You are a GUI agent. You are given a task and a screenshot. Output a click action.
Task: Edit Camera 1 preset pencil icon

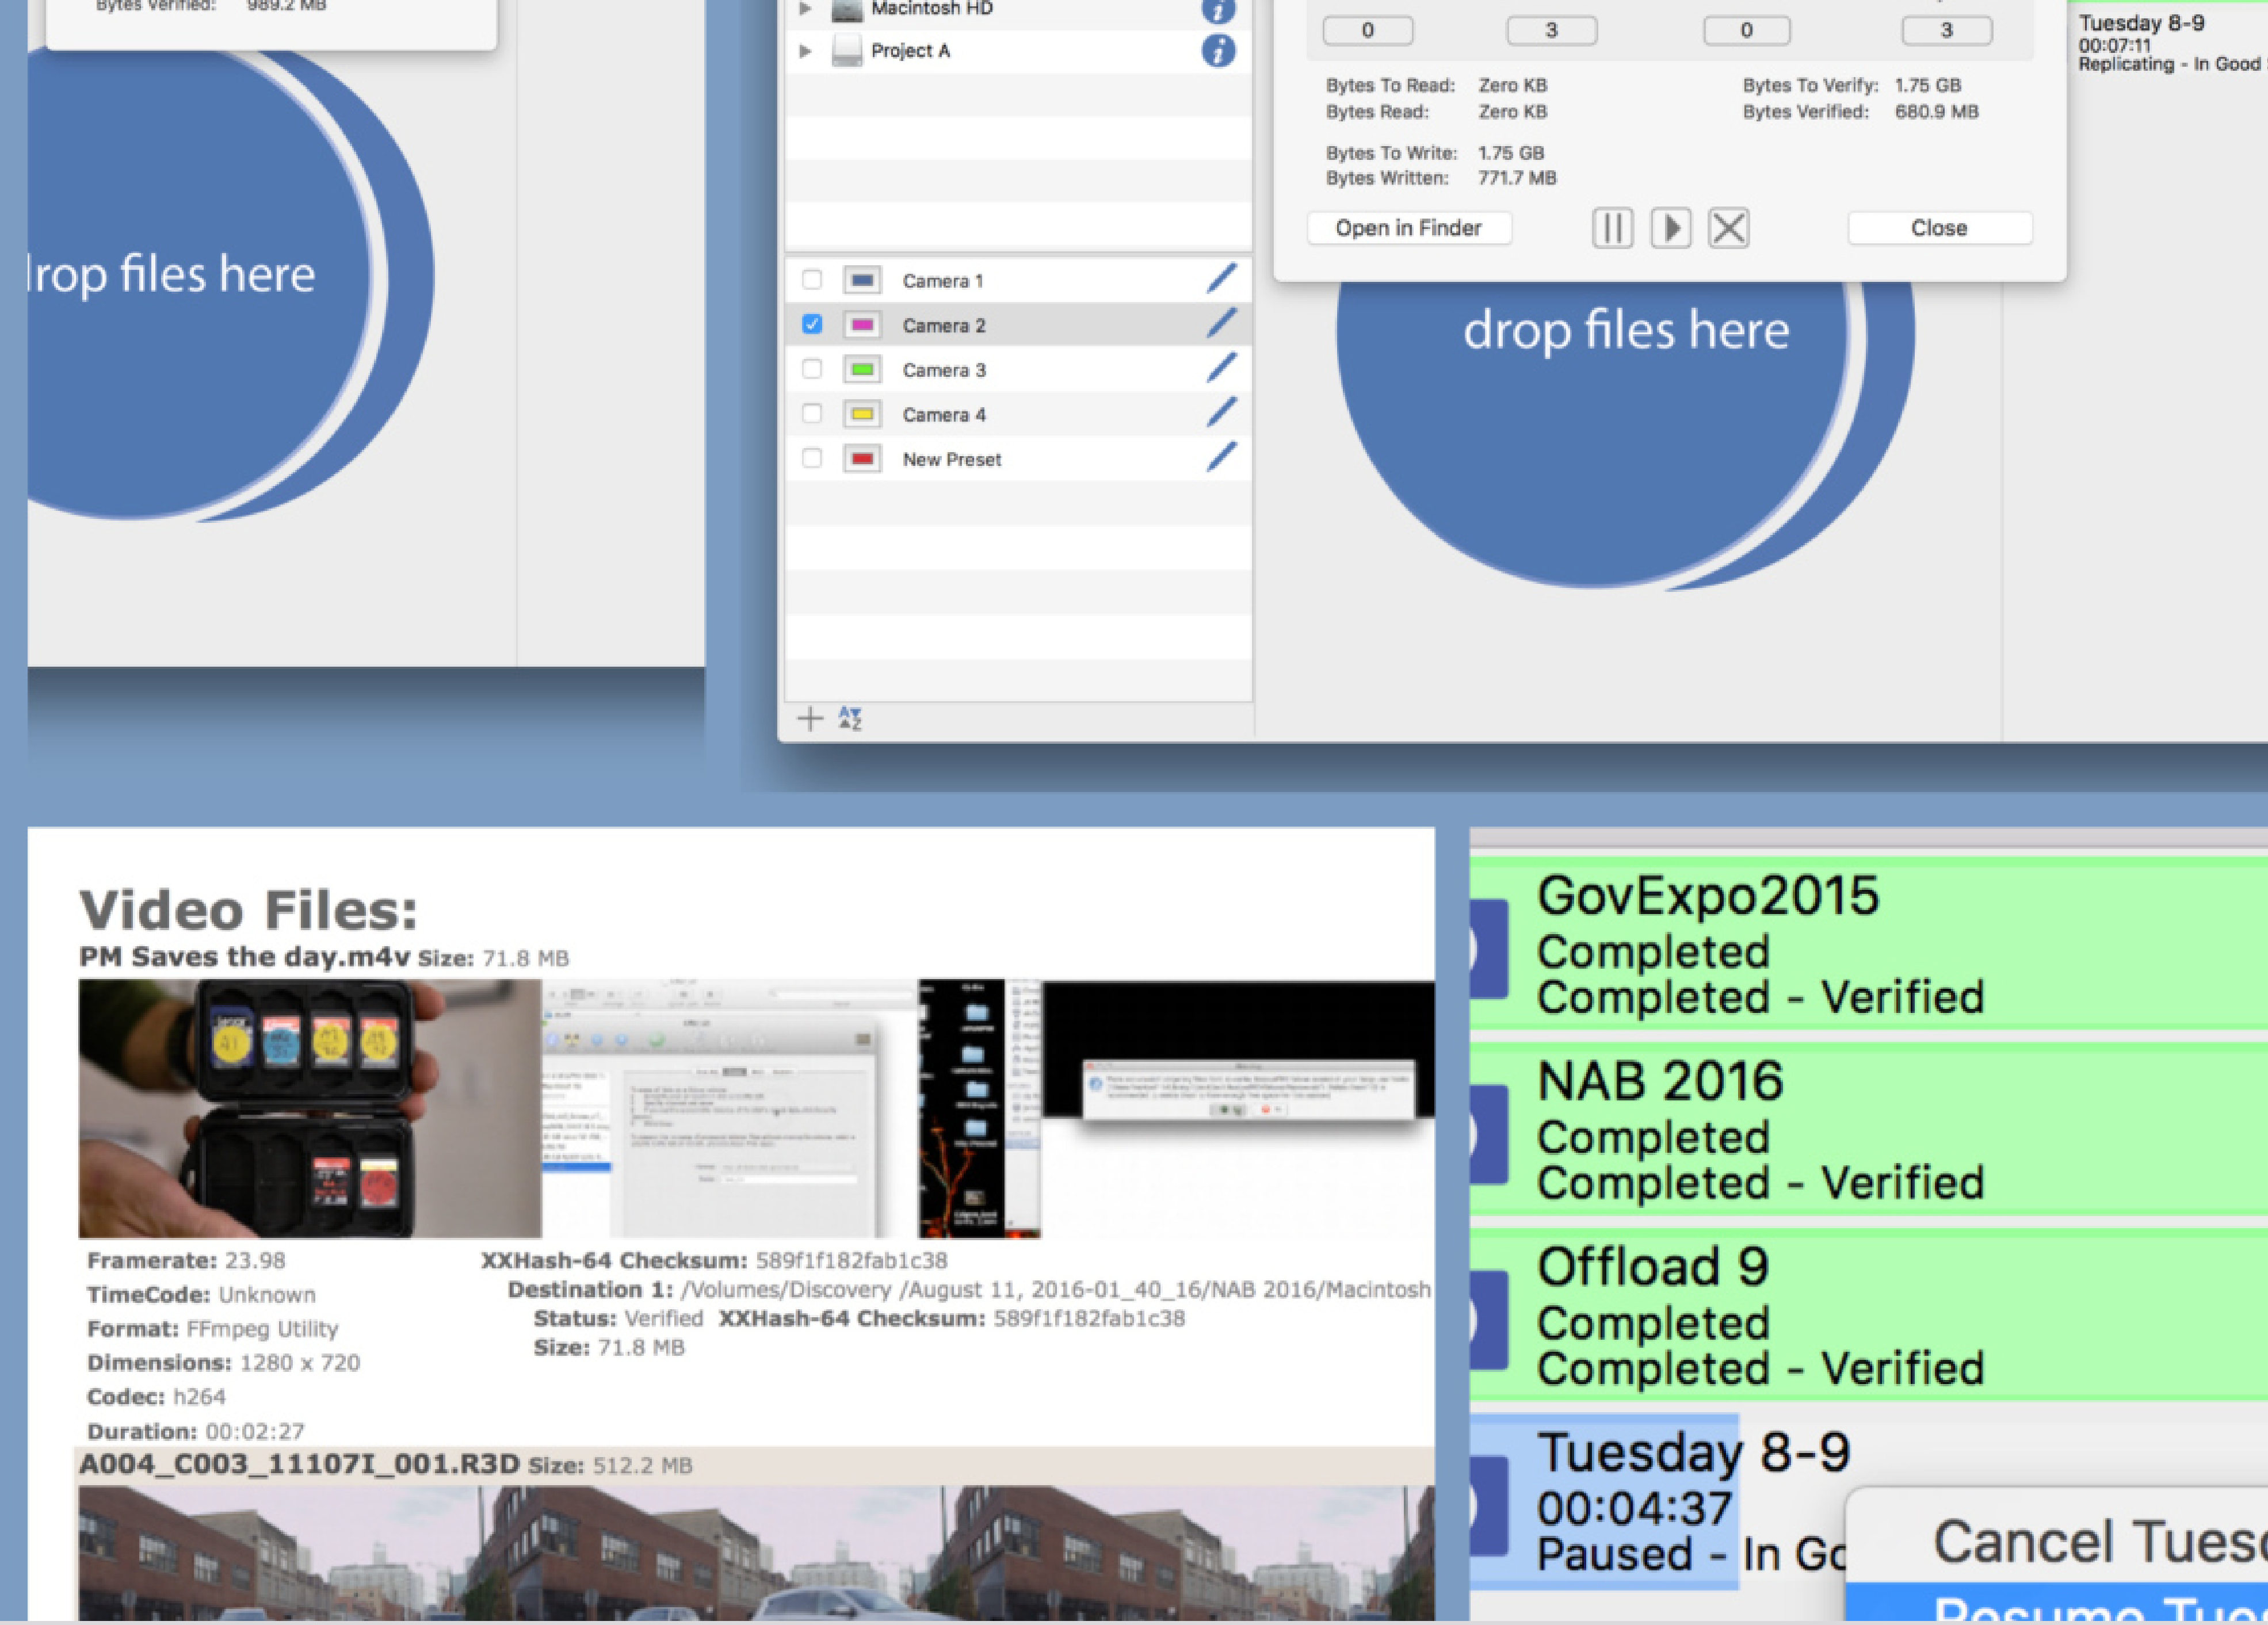[1221, 279]
